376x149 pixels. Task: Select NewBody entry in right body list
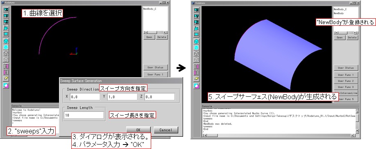tap(339, 13)
